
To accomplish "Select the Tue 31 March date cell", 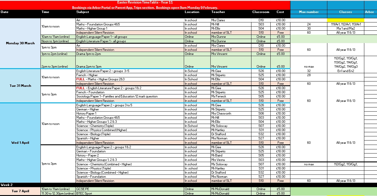I will (20, 86).
